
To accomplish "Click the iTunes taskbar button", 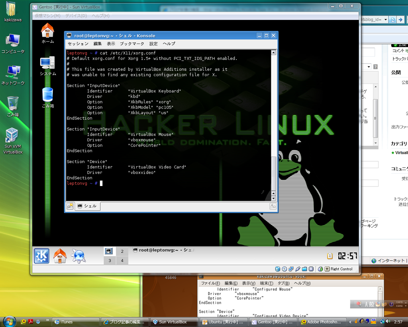I will (76, 322).
